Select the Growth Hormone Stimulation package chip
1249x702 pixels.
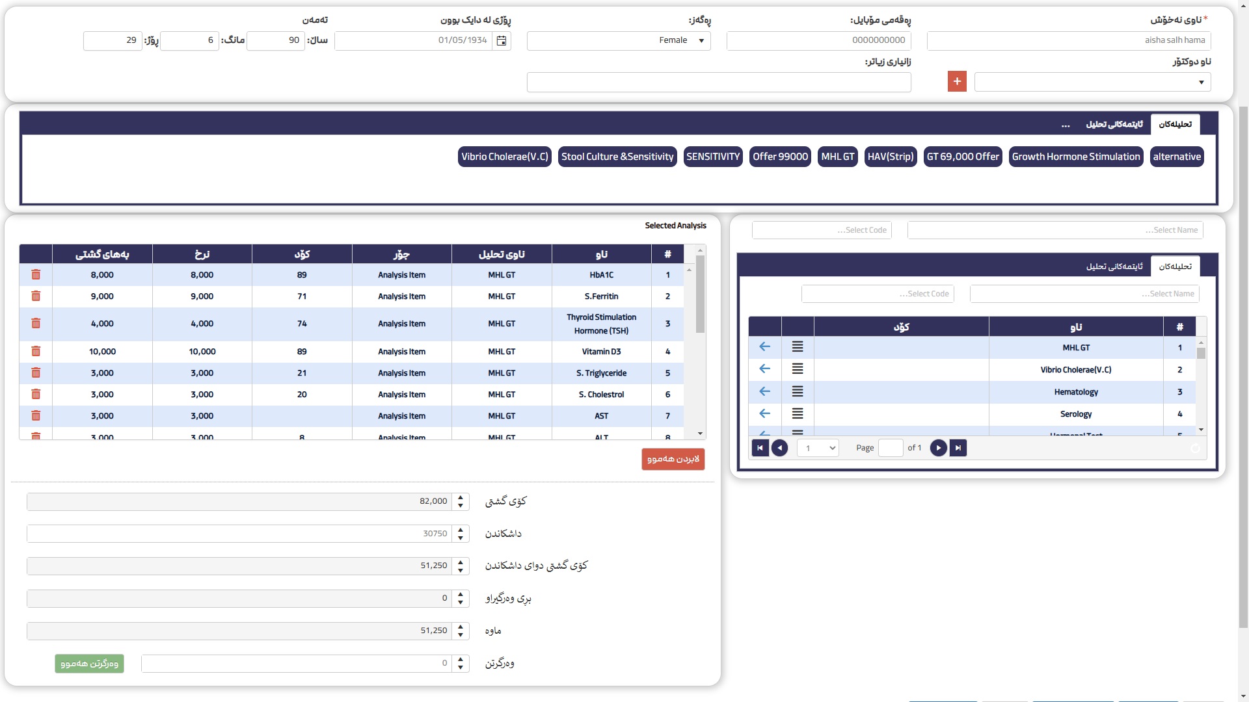click(x=1075, y=157)
